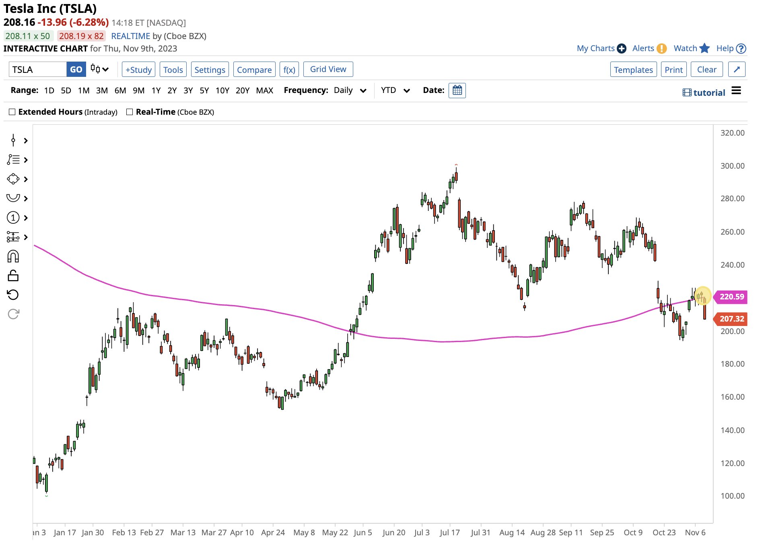The width and height of the screenshot is (758, 557).
Task: Select the 6M range
Action: pyautogui.click(x=120, y=90)
